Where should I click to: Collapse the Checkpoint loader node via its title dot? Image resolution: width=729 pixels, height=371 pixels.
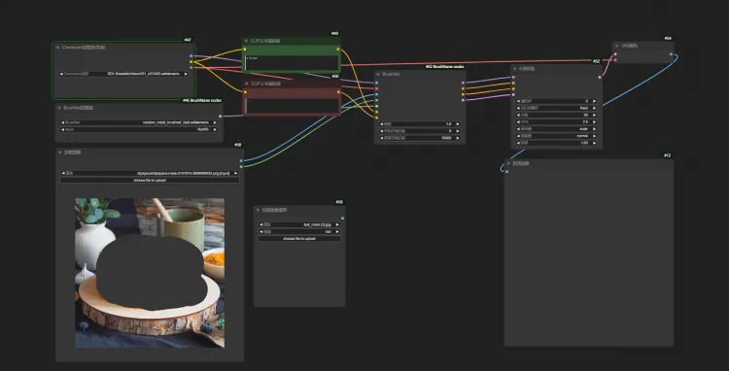57,48
